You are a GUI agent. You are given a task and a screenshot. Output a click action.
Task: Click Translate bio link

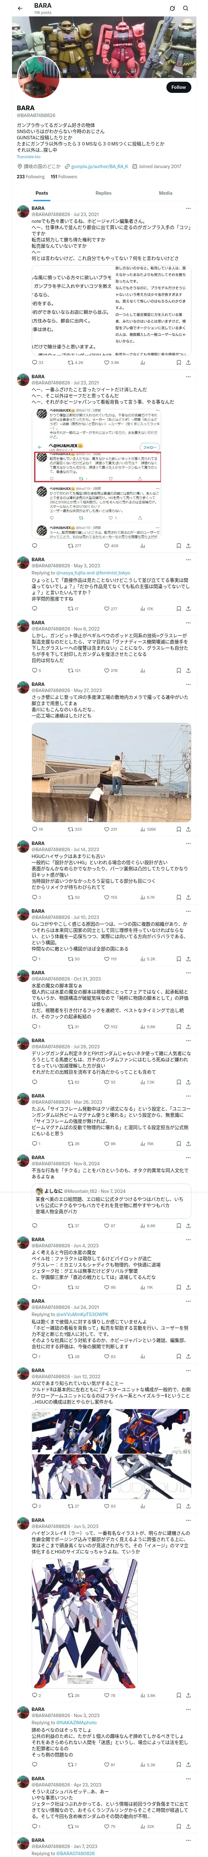point(29,156)
